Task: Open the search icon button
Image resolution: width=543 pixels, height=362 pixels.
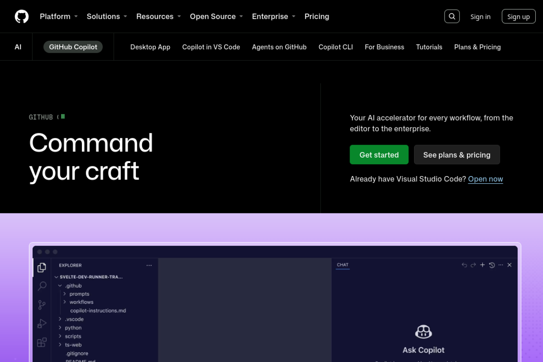Action: tap(452, 16)
